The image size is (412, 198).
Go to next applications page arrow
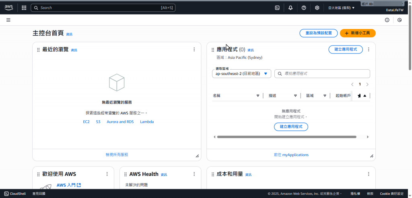tap(367, 85)
